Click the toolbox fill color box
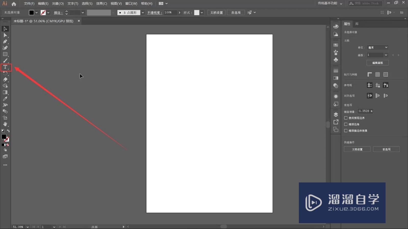This screenshot has width=408, height=229. pos(4,137)
